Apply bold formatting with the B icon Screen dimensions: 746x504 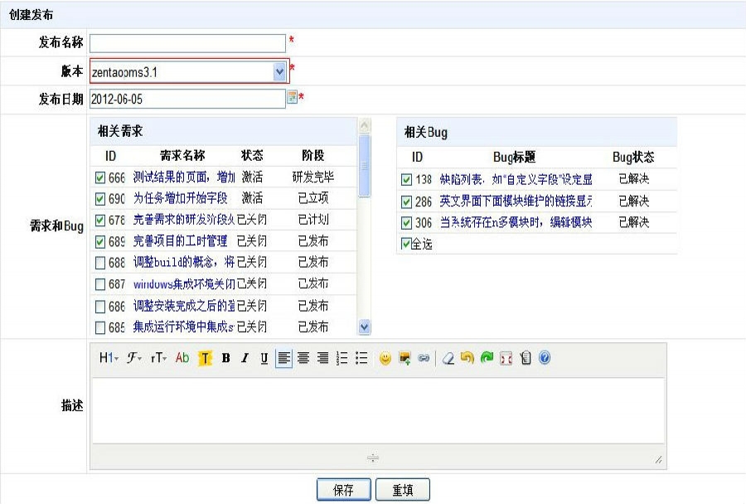pyautogui.click(x=223, y=358)
